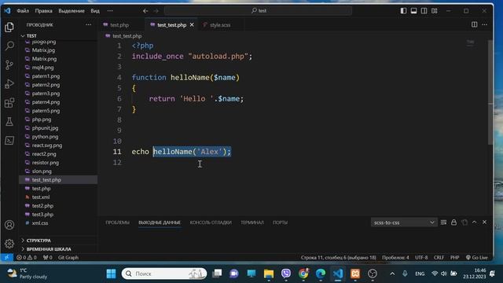Toggle output scroll lock

click(453, 222)
